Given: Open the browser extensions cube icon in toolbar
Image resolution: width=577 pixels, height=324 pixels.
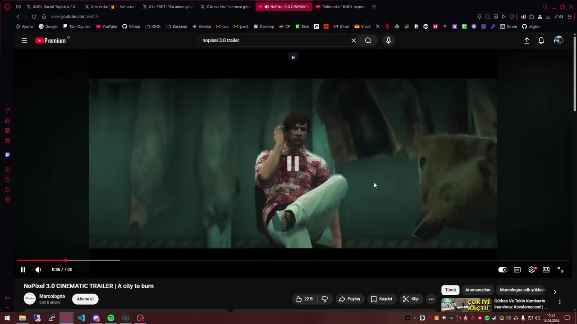Looking at the screenshot, I should coord(531,17).
